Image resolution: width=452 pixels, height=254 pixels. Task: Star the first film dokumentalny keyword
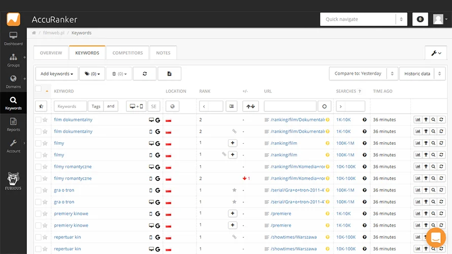[x=45, y=120]
